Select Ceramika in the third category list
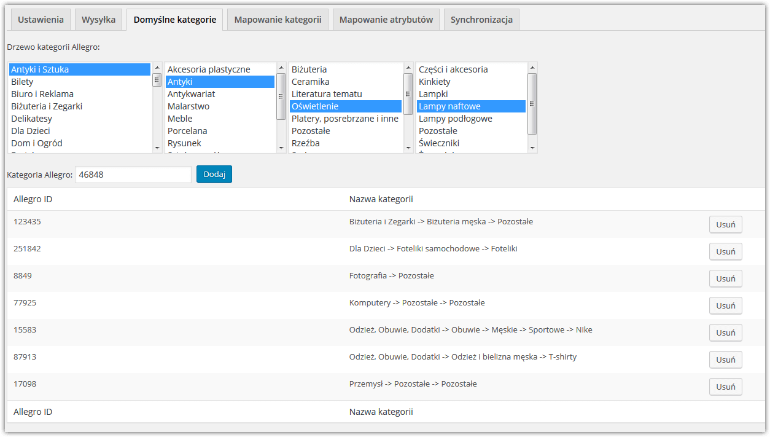 point(311,82)
